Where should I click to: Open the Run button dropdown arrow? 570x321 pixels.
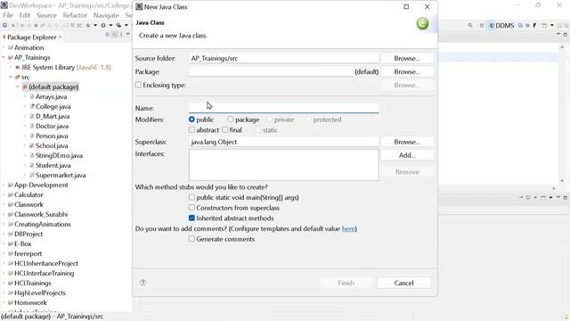click(x=110, y=26)
